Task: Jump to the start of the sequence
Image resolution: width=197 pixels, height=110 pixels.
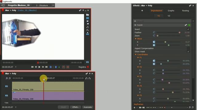Action: 32,67
